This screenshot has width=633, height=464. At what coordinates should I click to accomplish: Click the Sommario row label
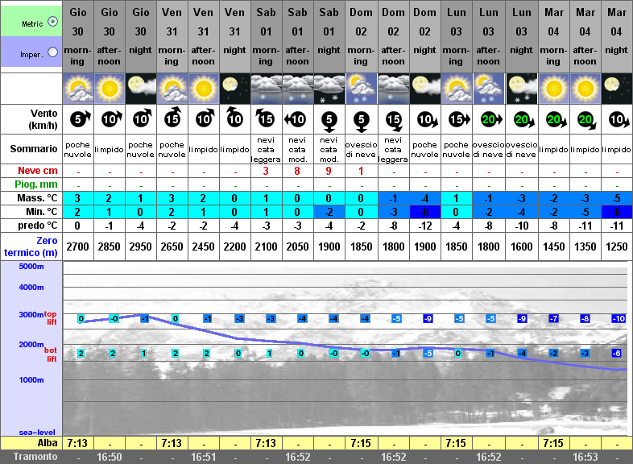[34, 149]
